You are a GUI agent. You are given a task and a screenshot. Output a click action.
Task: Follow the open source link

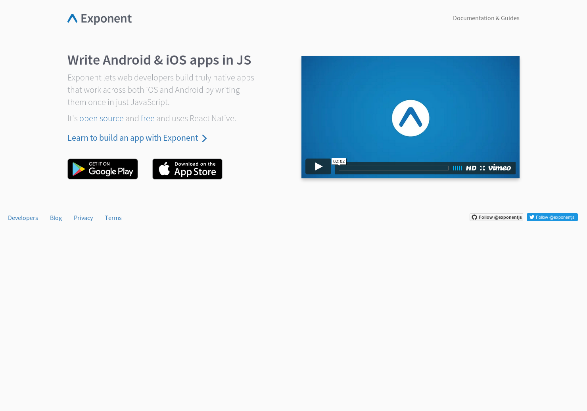[102, 119]
